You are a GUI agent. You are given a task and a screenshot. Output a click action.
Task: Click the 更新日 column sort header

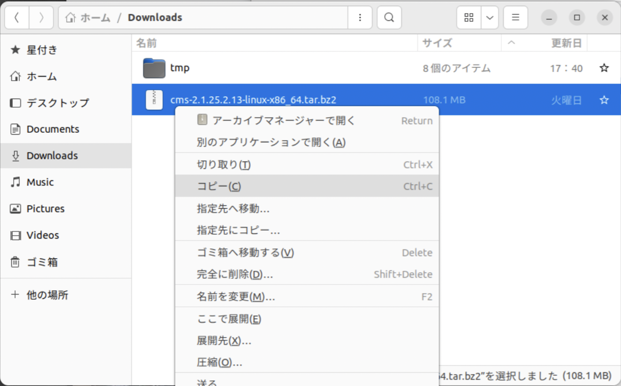[x=566, y=43]
